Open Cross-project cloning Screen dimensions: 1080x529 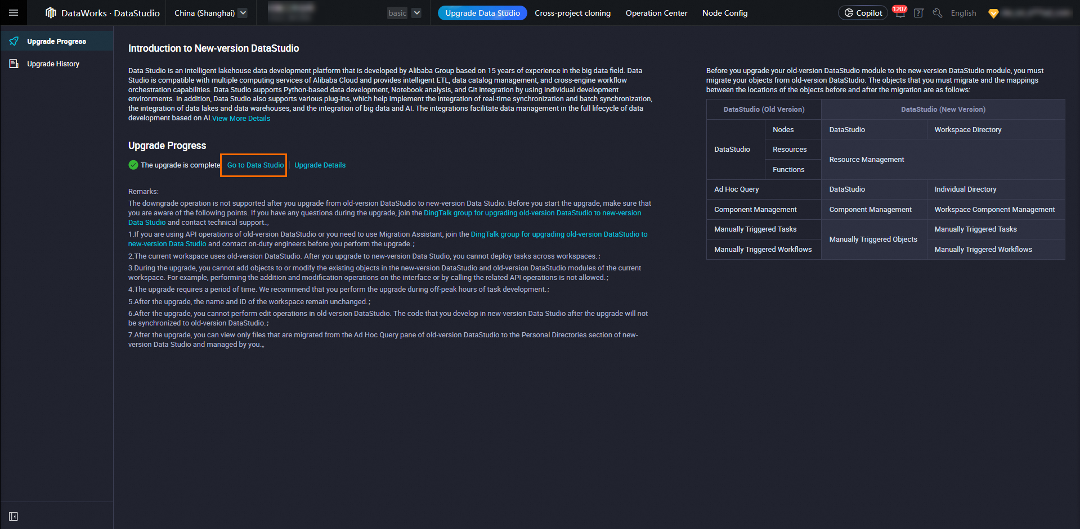pos(572,13)
